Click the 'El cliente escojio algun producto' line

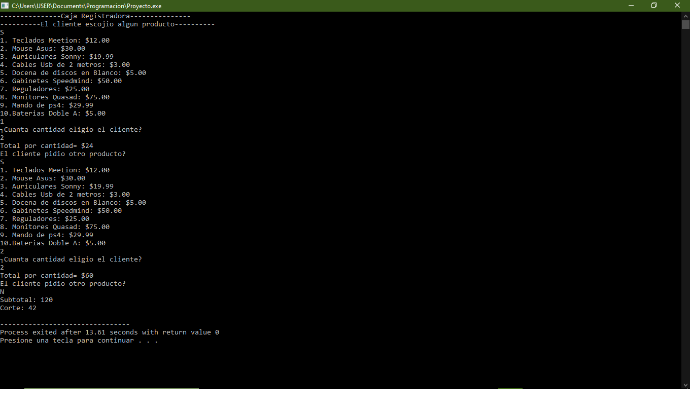108,24
